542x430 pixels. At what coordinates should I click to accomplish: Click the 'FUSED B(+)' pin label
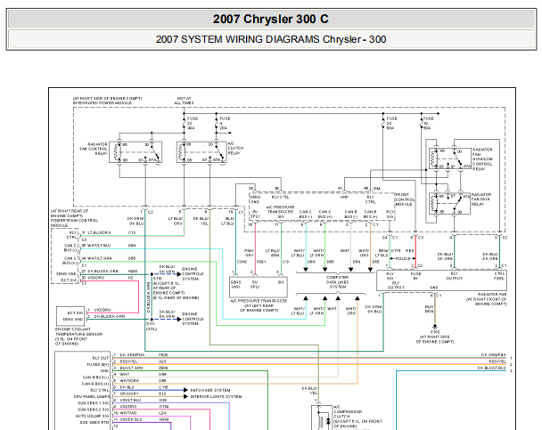98,364
